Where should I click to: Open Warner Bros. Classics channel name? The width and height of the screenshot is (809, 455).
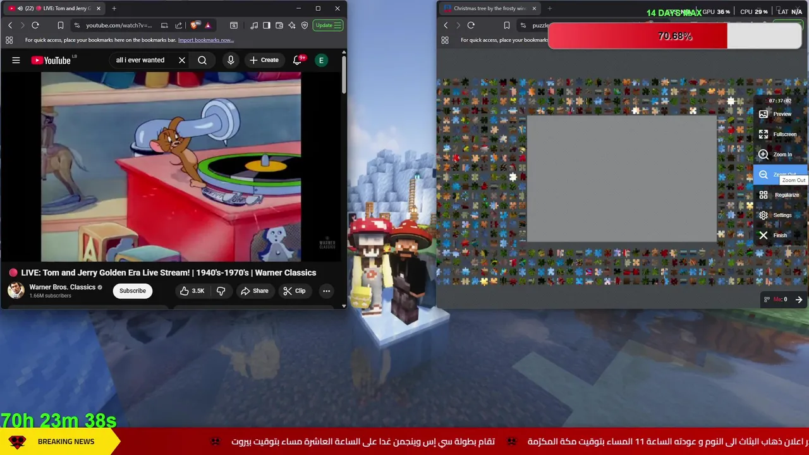[62, 287]
